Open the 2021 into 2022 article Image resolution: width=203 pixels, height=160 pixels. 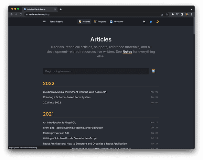(x=52, y=102)
